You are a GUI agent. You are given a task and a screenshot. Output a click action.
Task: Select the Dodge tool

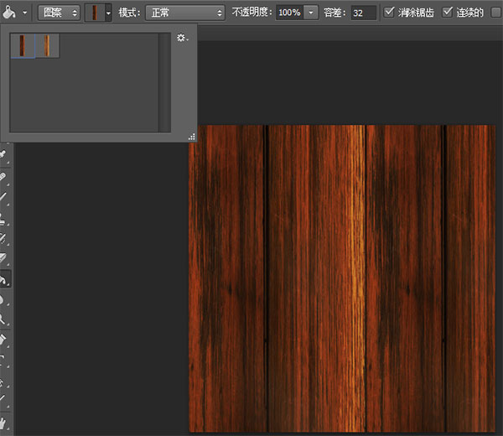pos(3,319)
